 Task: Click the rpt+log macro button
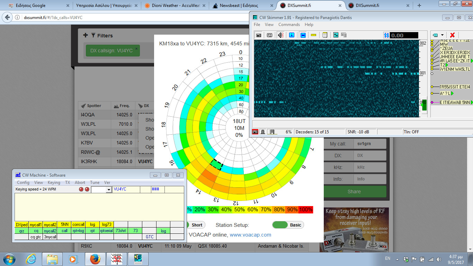78,231
